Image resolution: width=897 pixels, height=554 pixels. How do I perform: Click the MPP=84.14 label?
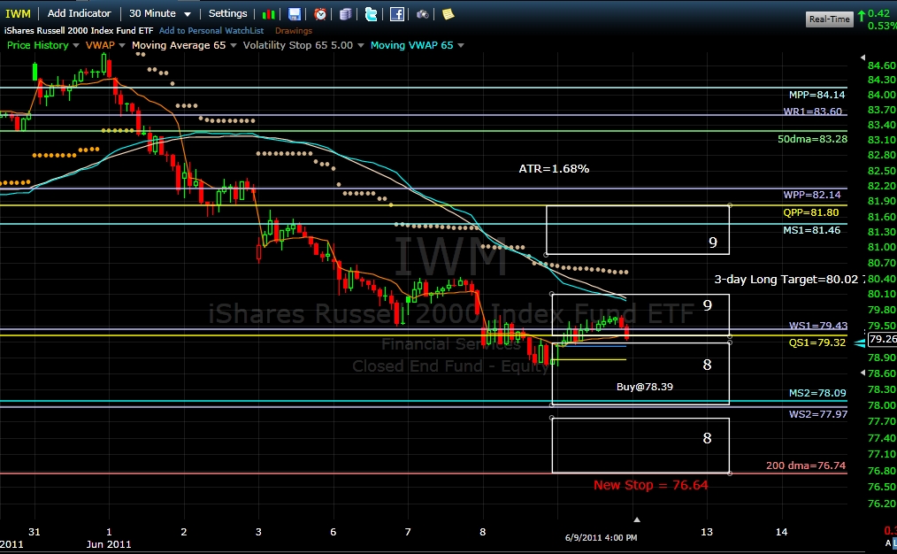coord(816,95)
